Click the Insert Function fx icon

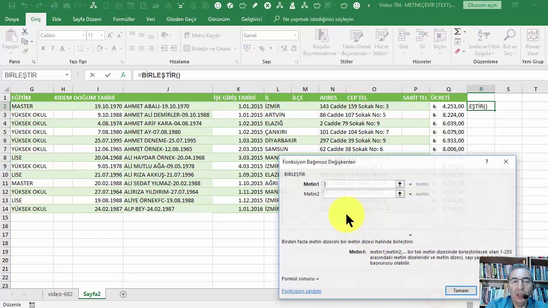pos(123,75)
